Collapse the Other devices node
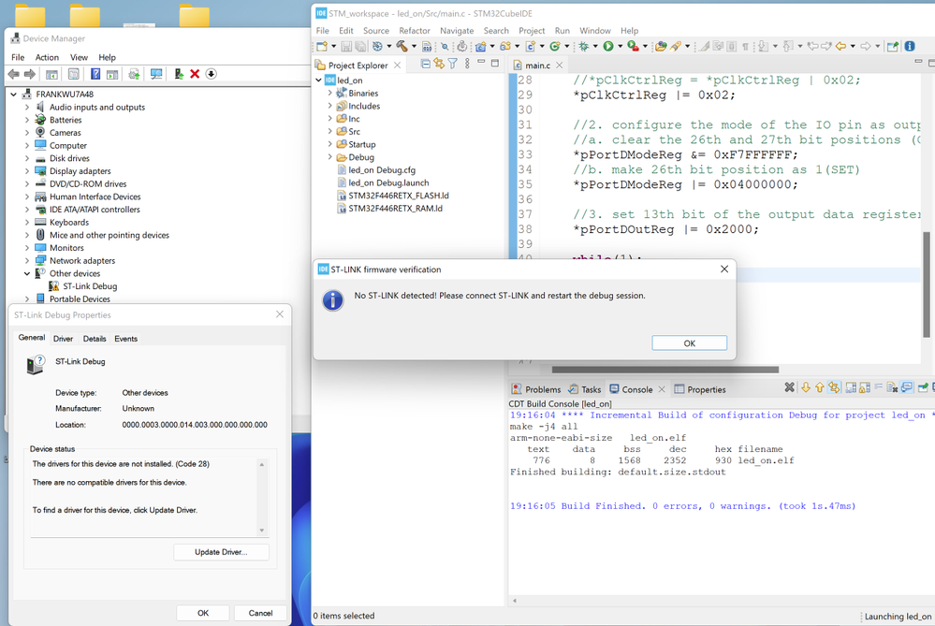The height and width of the screenshot is (626, 935). click(x=27, y=273)
